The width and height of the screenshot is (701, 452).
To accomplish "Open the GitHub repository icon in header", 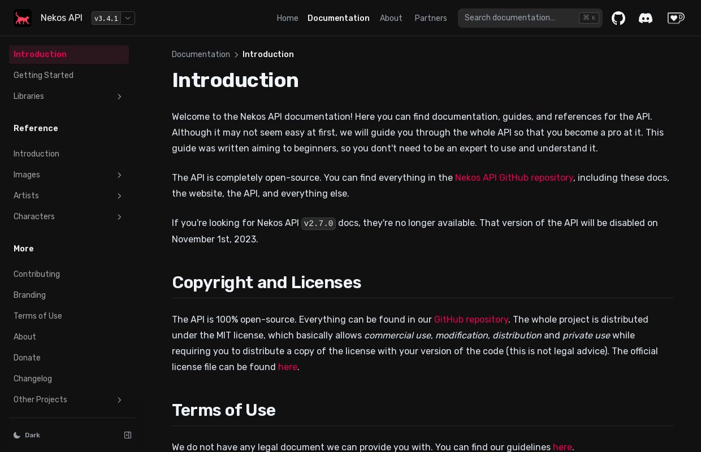I will point(618,18).
